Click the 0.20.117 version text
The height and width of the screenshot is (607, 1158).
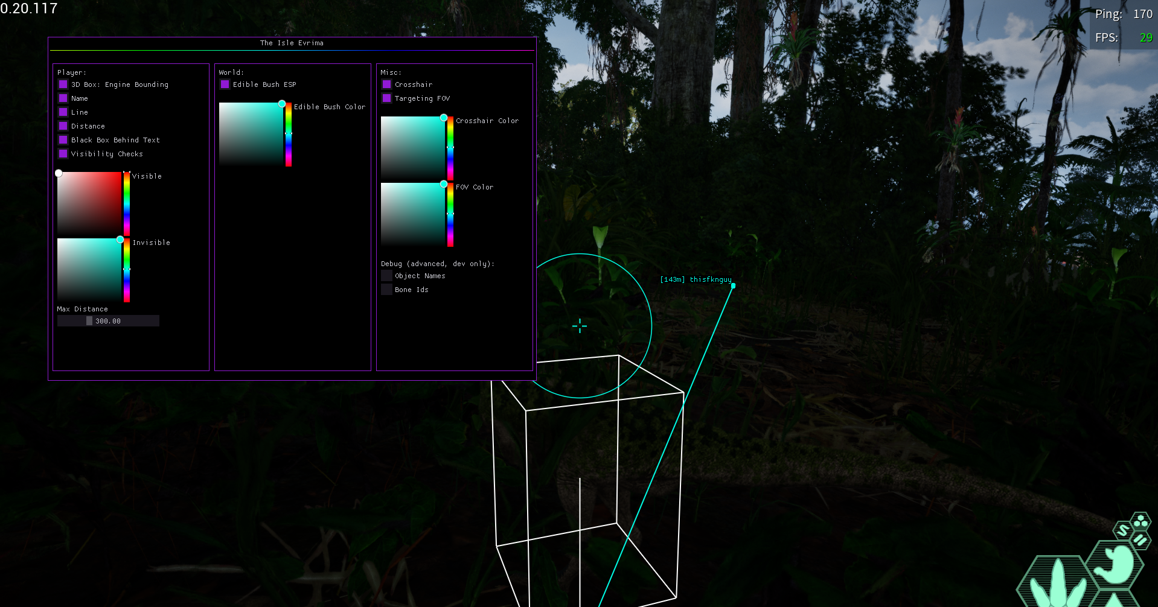click(29, 8)
